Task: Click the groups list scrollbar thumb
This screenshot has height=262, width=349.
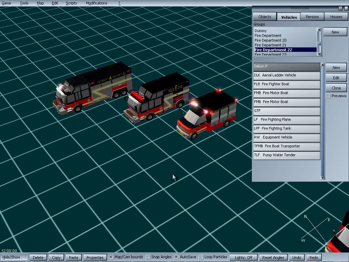Action: (319, 43)
